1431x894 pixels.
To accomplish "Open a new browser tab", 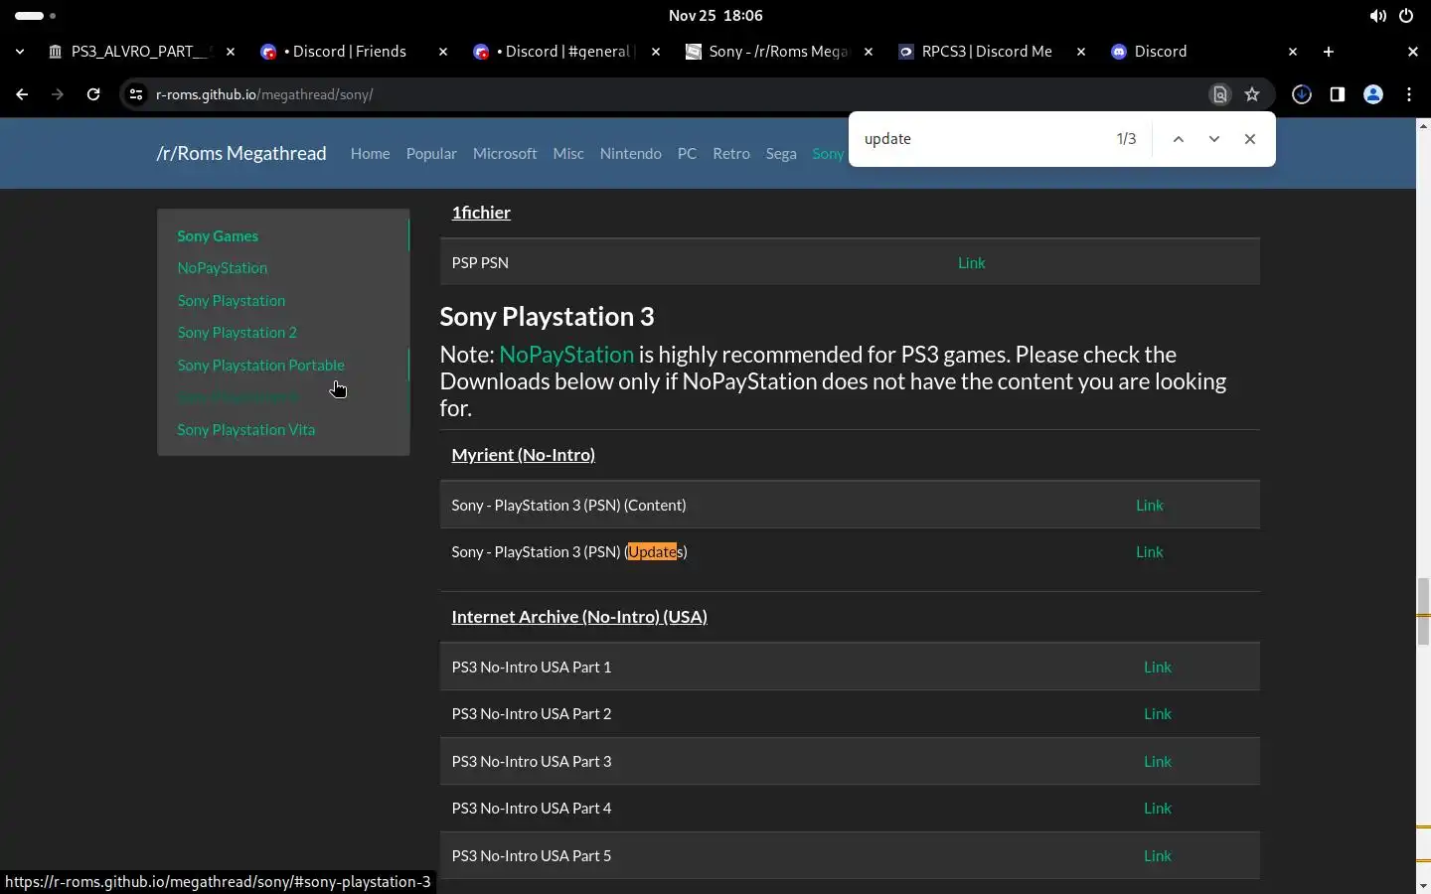I will [x=1329, y=52].
